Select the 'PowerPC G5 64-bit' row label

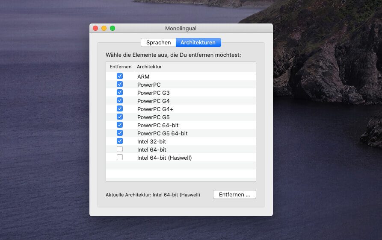coord(163,134)
